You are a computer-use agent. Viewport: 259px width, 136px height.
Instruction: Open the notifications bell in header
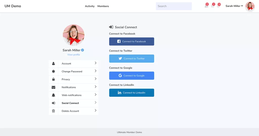tap(218, 6)
